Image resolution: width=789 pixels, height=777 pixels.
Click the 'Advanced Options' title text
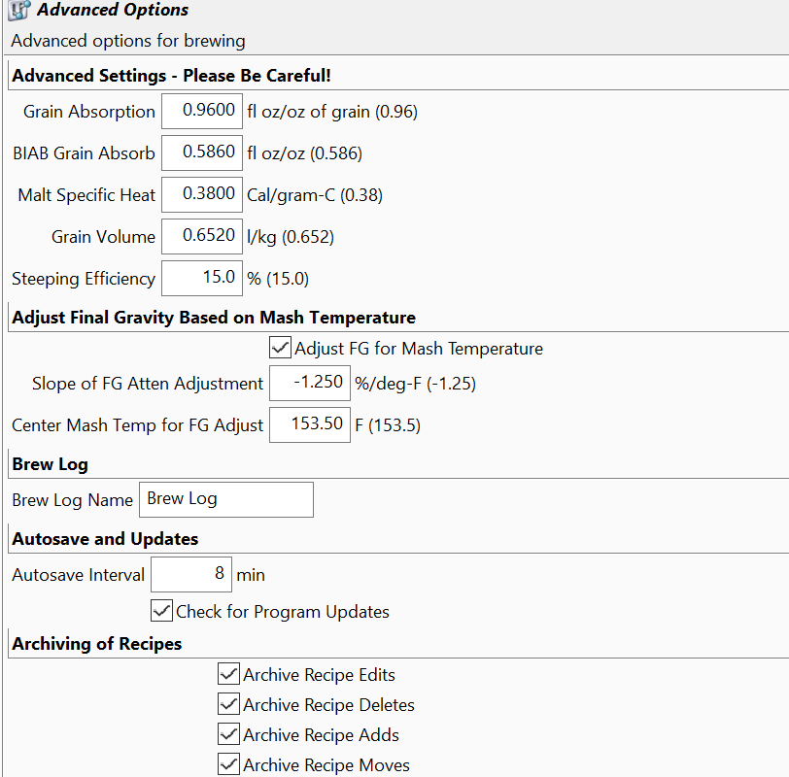pyautogui.click(x=113, y=10)
